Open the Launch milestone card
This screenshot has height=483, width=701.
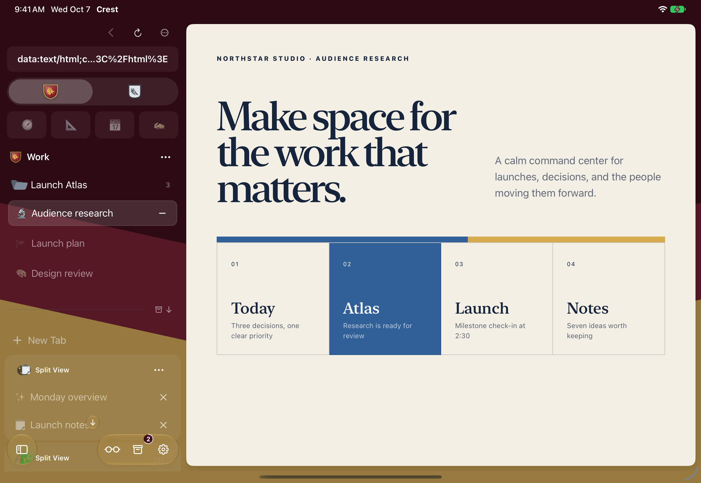click(x=497, y=299)
